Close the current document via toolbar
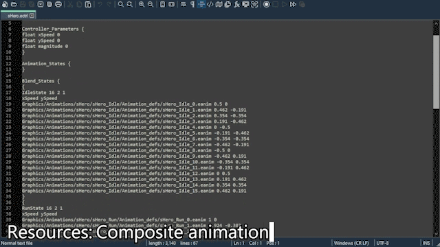Viewport: 440px width, 247px height. click(x=41, y=4)
